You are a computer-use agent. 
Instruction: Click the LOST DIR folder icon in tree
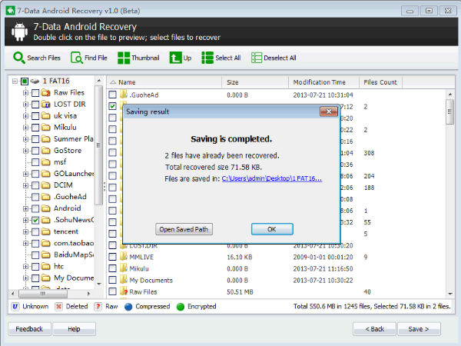(x=45, y=104)
